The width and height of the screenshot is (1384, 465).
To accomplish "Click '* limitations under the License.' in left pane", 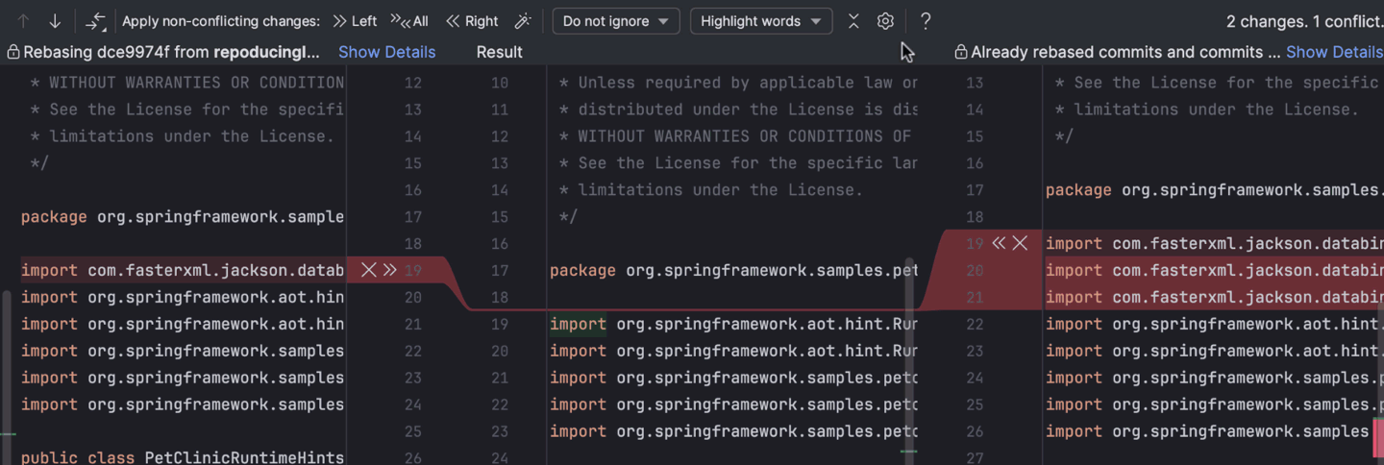I will pos(182,135).
